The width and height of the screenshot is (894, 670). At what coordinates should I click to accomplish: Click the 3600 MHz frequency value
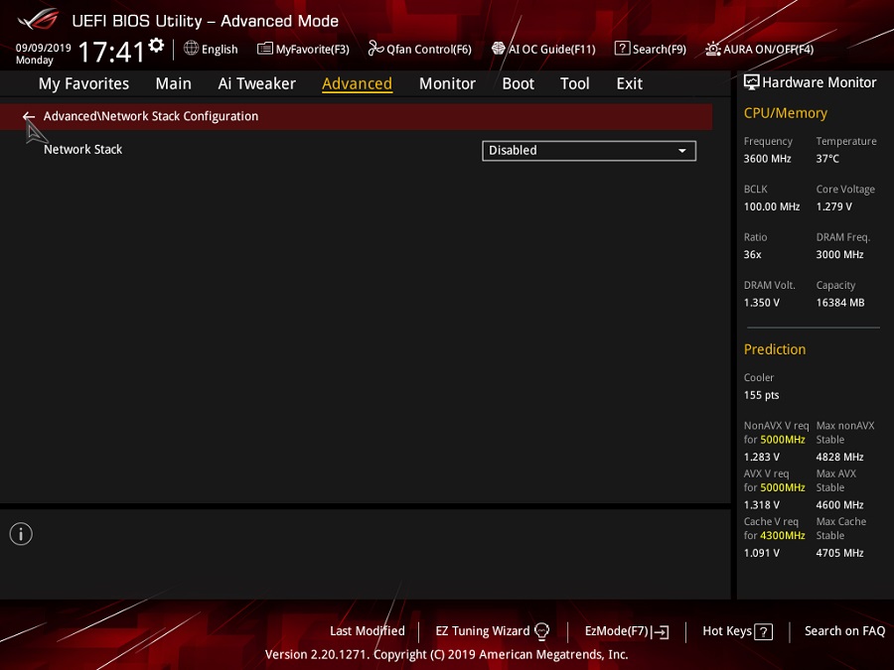click(x=767, y=159)
